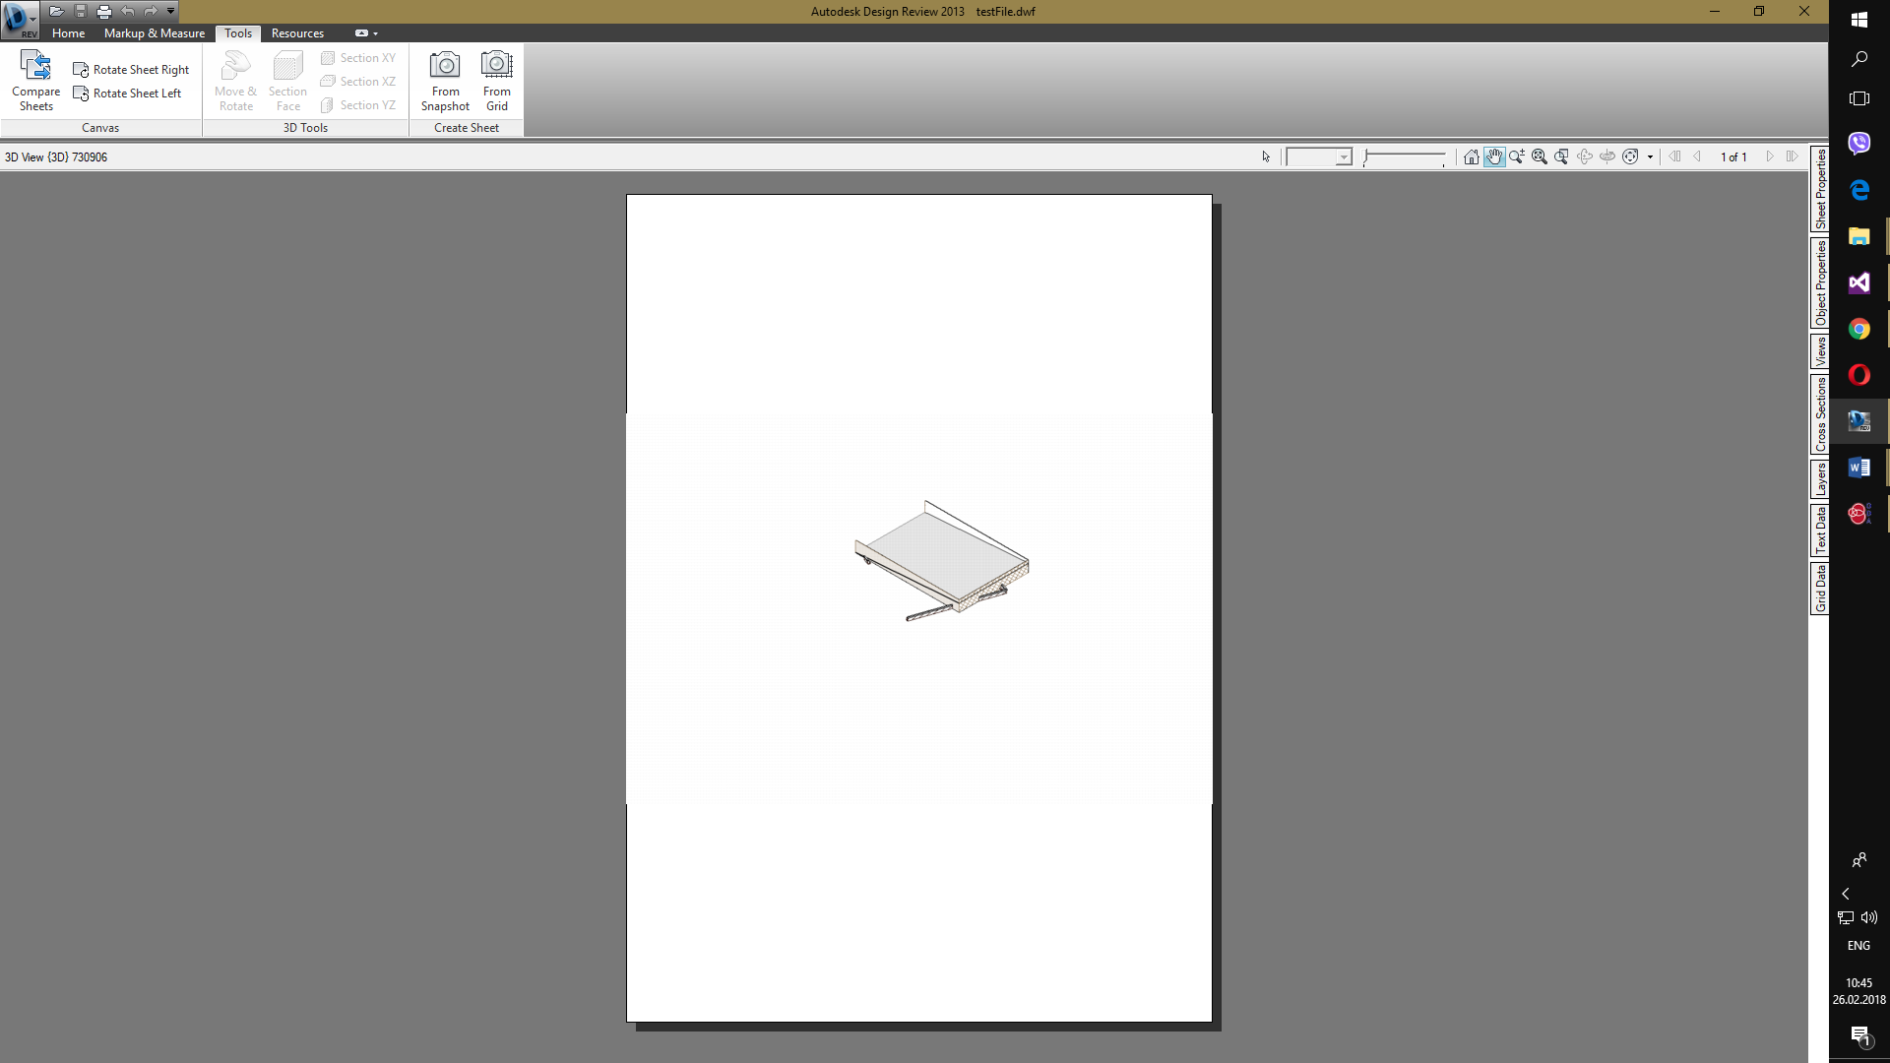This screenshot has width=1890, height=1063.
Task: Select the Compare Sheets tool
Action: pyautogui.click(x=35, y=81)
